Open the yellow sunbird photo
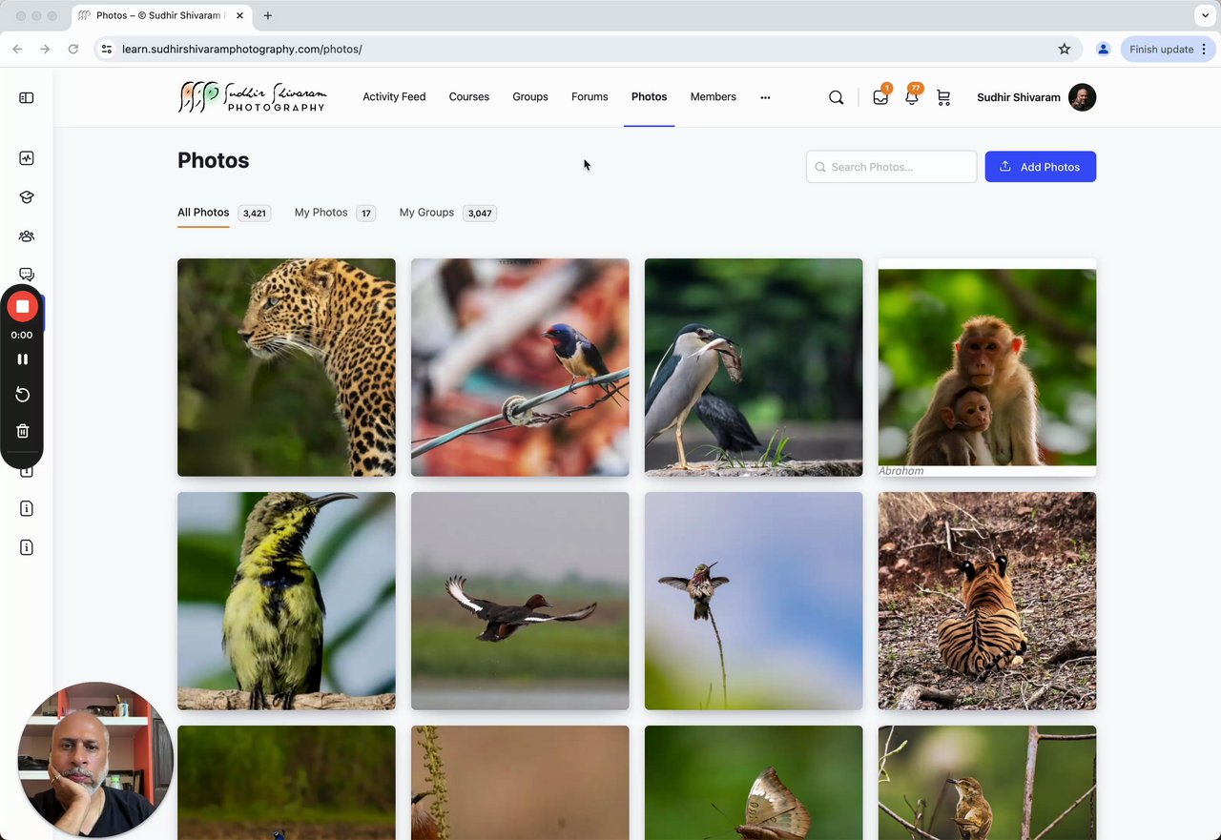The height and width of the screenshot is (840, 1221). (x=286, y=601)
